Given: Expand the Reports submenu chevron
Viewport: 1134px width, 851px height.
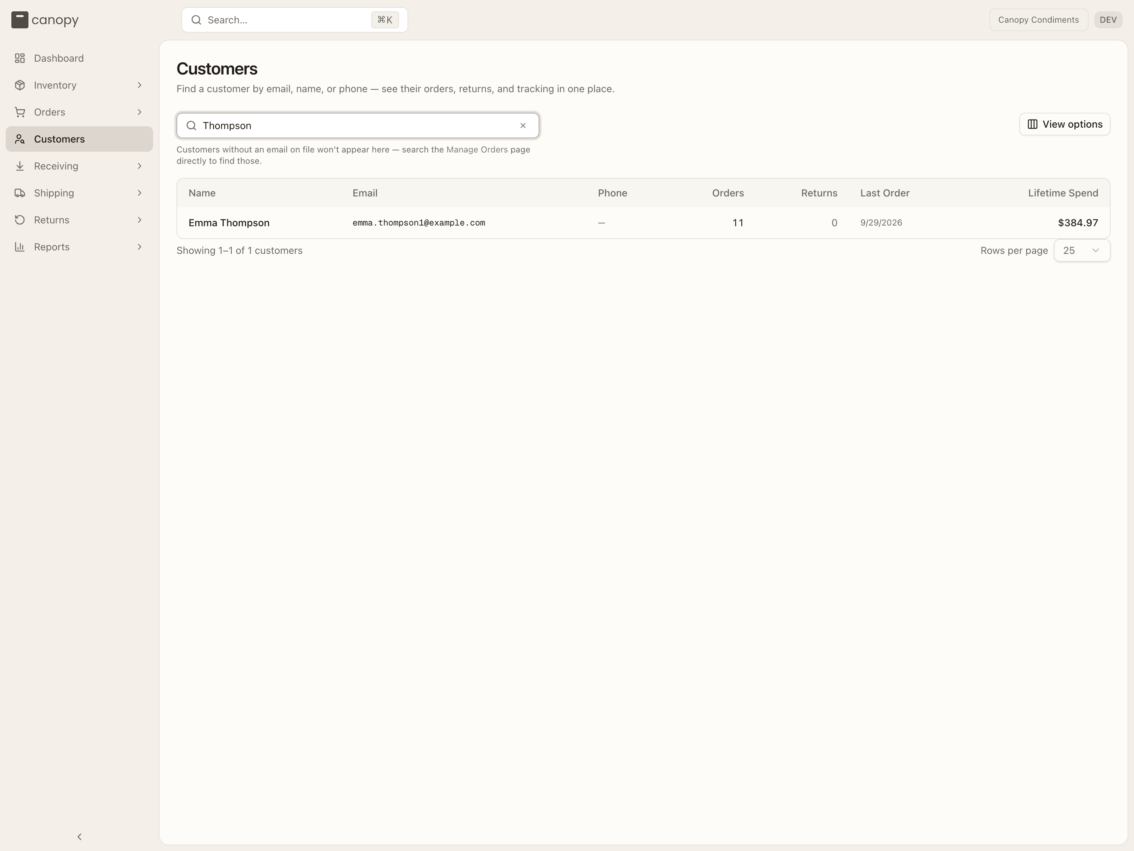Looking at the screenshot, I should click(x=139, y=247).
